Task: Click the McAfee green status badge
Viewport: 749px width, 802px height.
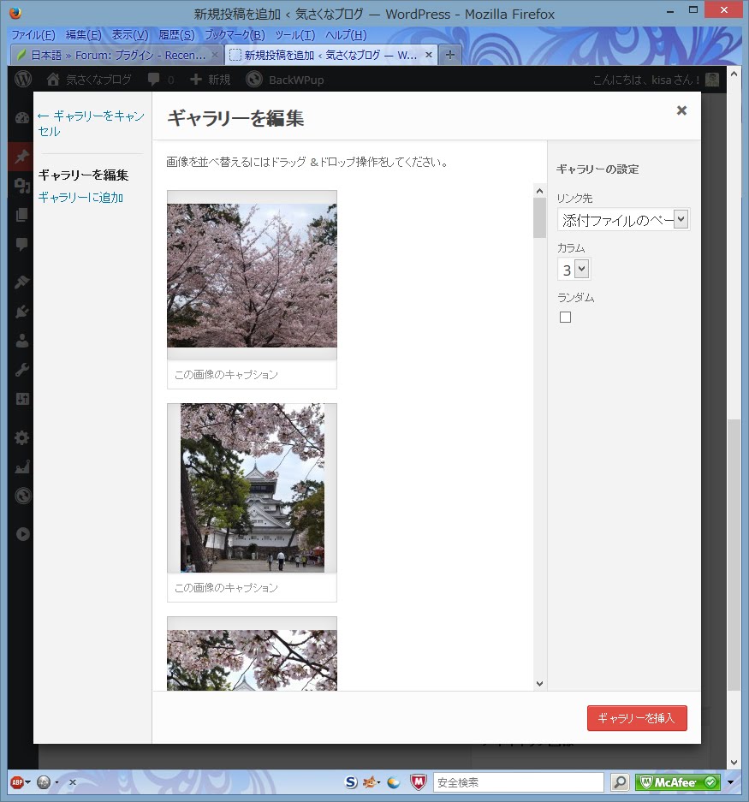Action: pos(677,782)
